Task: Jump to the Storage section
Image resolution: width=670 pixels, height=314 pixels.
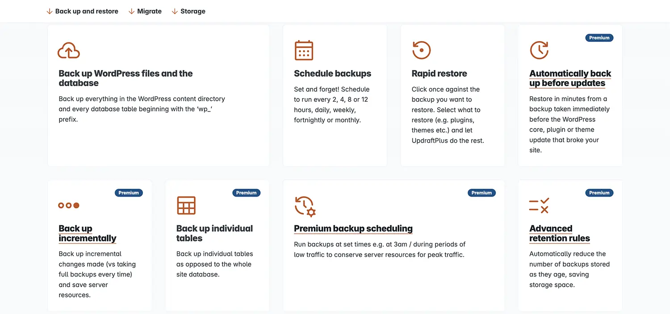Action: [x=188, y=11]
